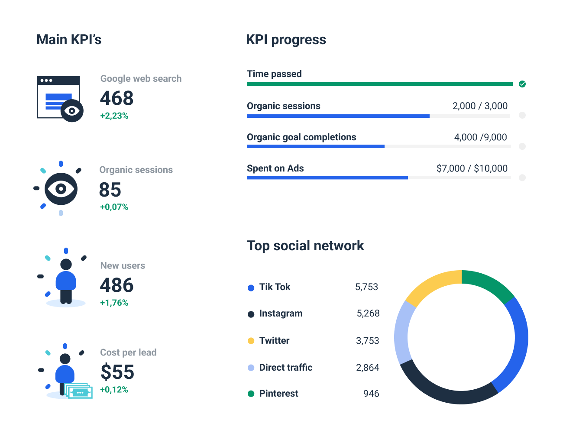This screenshot has height=433, width=563.
Task: Click the 5,753 Tik Tok count
Action: pos(367,287)
